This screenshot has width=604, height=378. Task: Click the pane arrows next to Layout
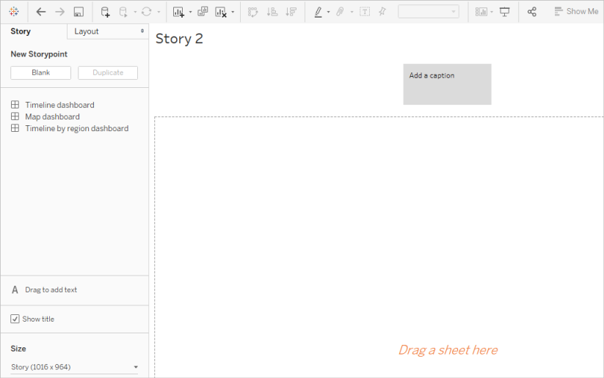[142, 31]
